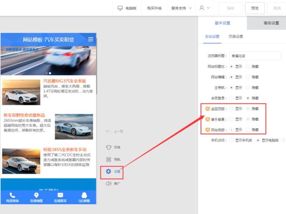Set 音乐背景 to 隐藏

click(x=248, y=119)
